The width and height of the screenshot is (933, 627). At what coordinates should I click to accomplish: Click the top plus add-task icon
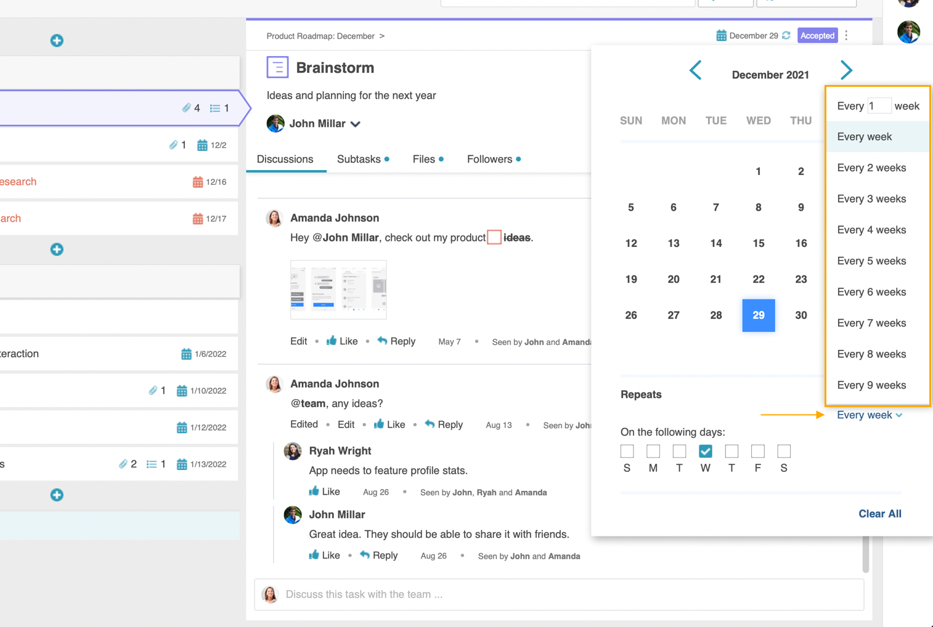click(x=57, y=41)
